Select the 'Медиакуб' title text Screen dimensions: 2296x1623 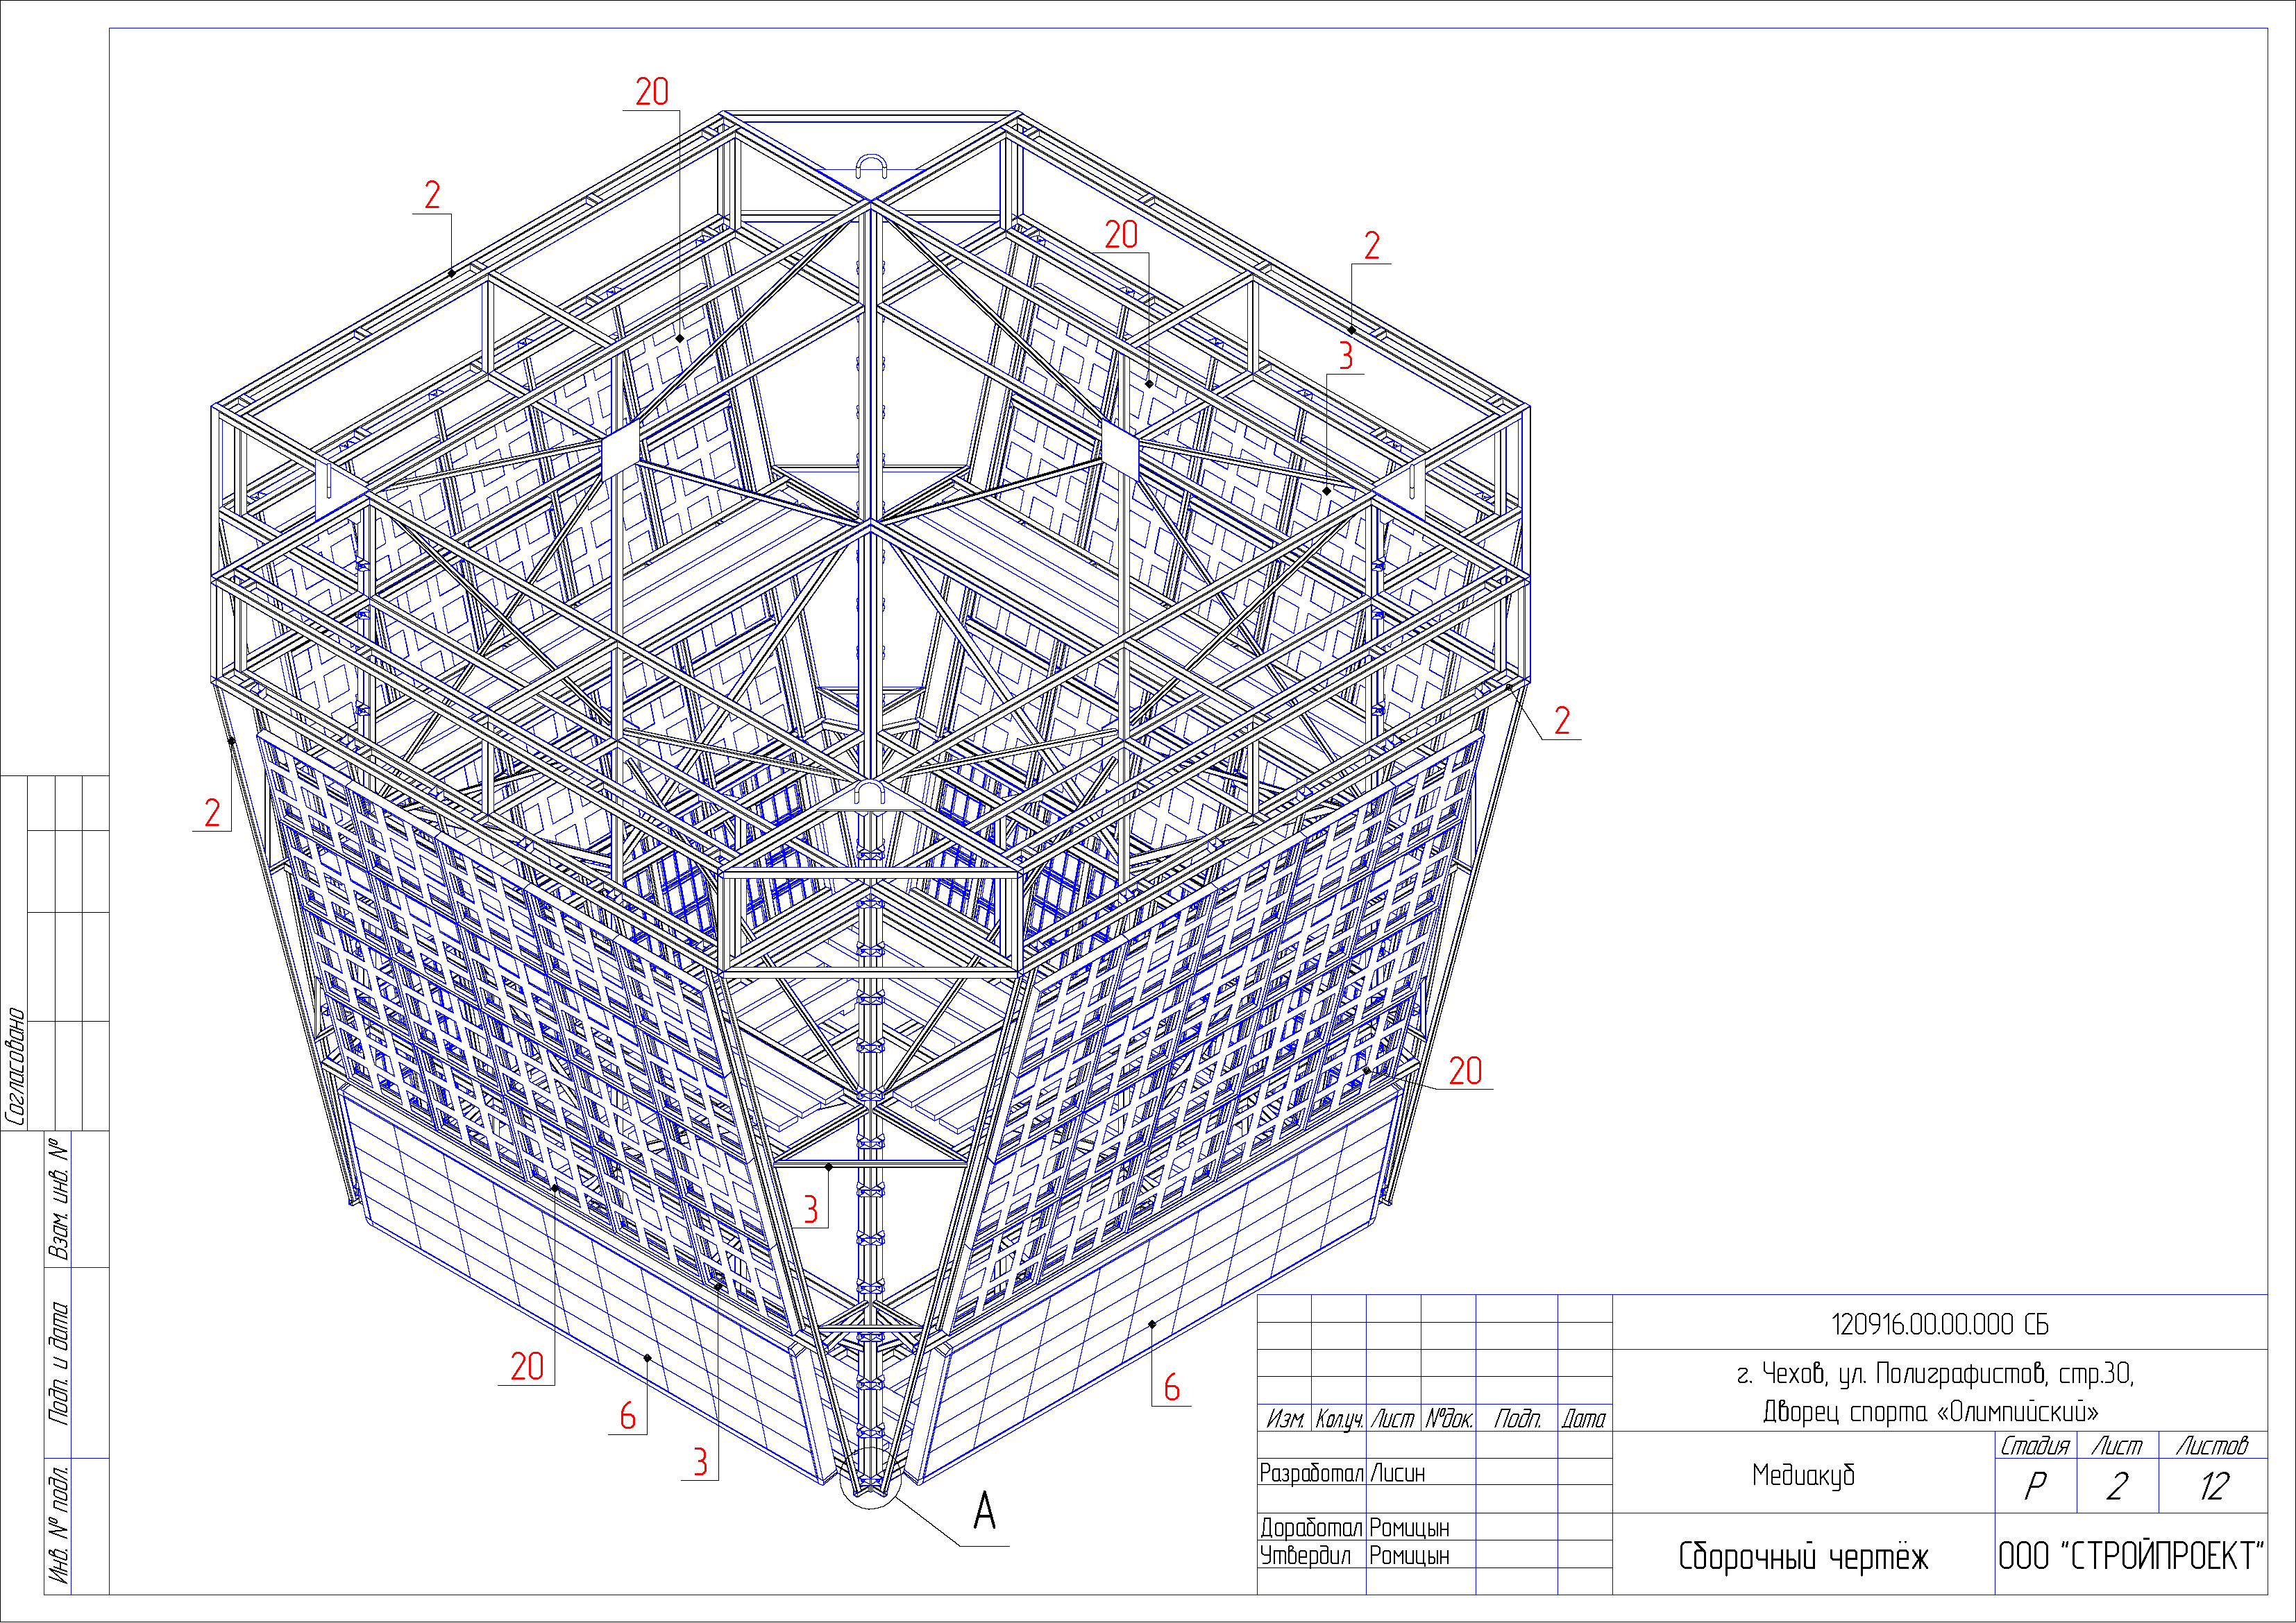pyautogui.click(x=1803, y=1475)
